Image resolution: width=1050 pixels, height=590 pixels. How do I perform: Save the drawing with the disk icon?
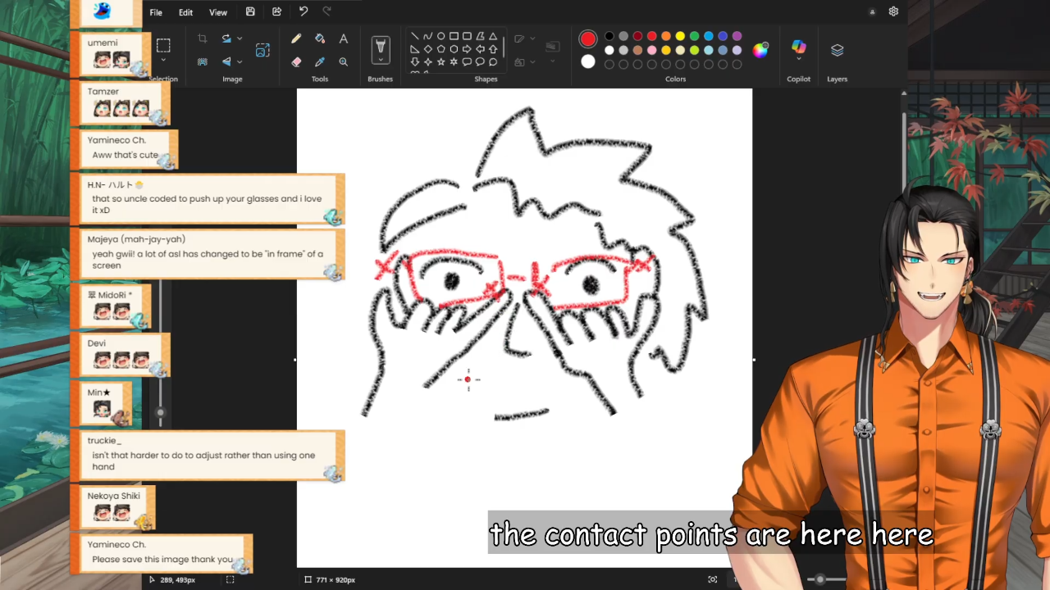pyautogui.click(x=250, y=11)
